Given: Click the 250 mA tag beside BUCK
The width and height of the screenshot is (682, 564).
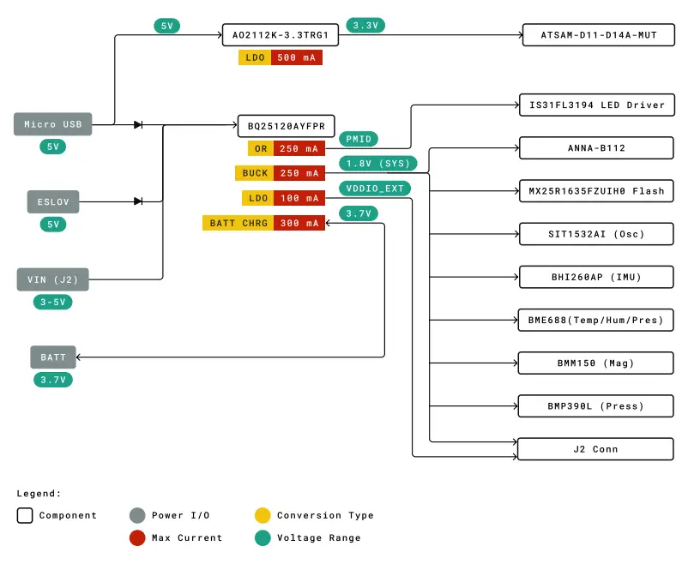Looking at the screenshot, I should click(x=299, y=173).
